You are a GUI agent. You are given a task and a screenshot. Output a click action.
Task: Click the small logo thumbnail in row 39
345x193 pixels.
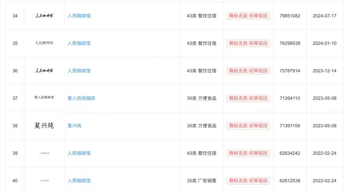[x=44, y=153]
